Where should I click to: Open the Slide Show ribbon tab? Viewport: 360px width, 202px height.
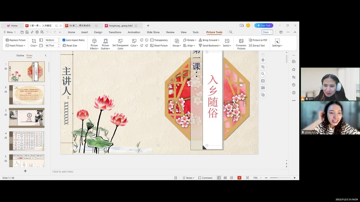click(x=153, y=32)
